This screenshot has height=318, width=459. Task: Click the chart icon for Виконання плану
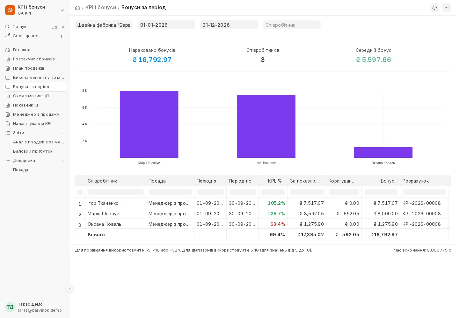tap(8, 78)
